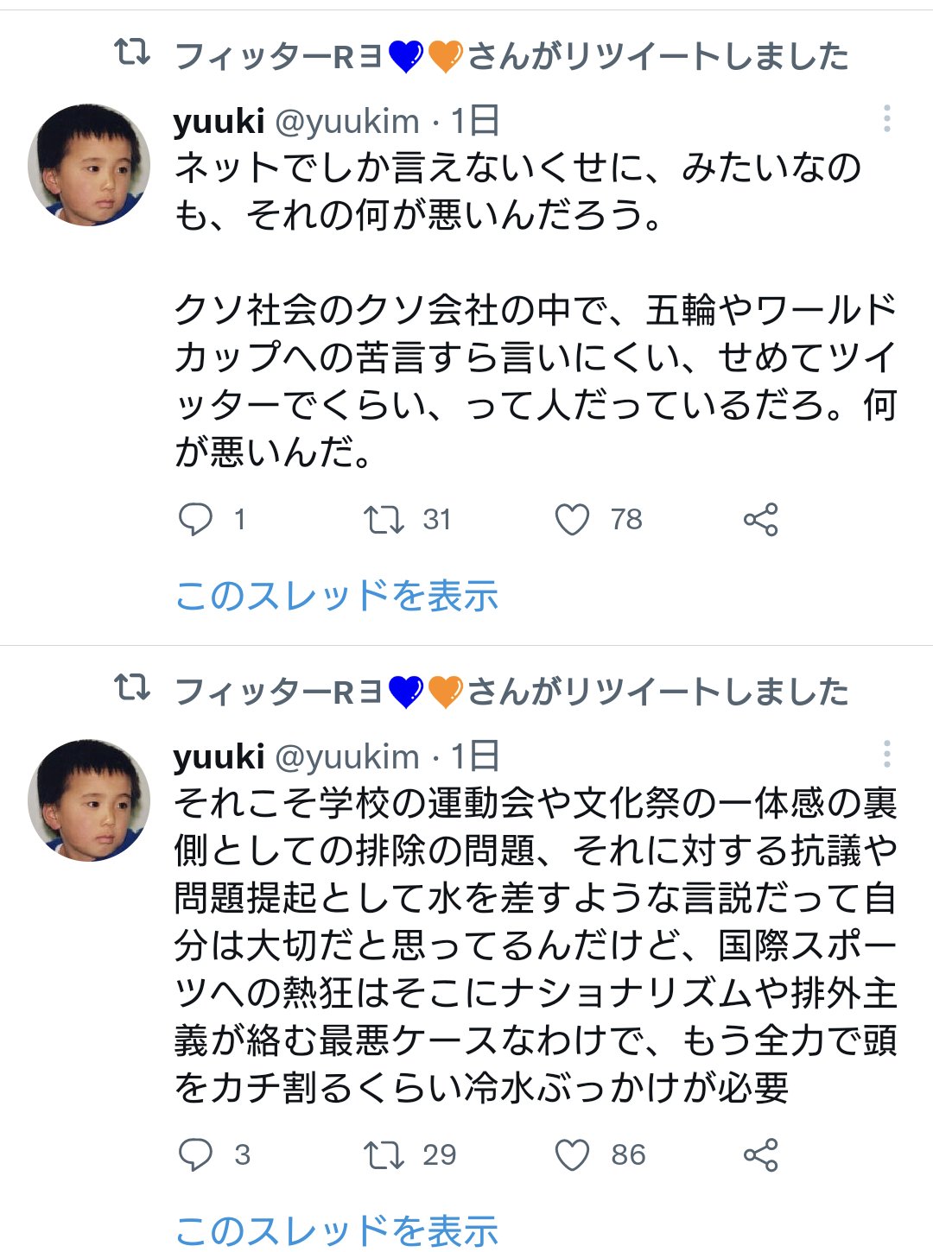Reply to the first yuuki tweet
Image resolution: width=933 pixels, height=1252 pixels.
[x=195, y=520]
